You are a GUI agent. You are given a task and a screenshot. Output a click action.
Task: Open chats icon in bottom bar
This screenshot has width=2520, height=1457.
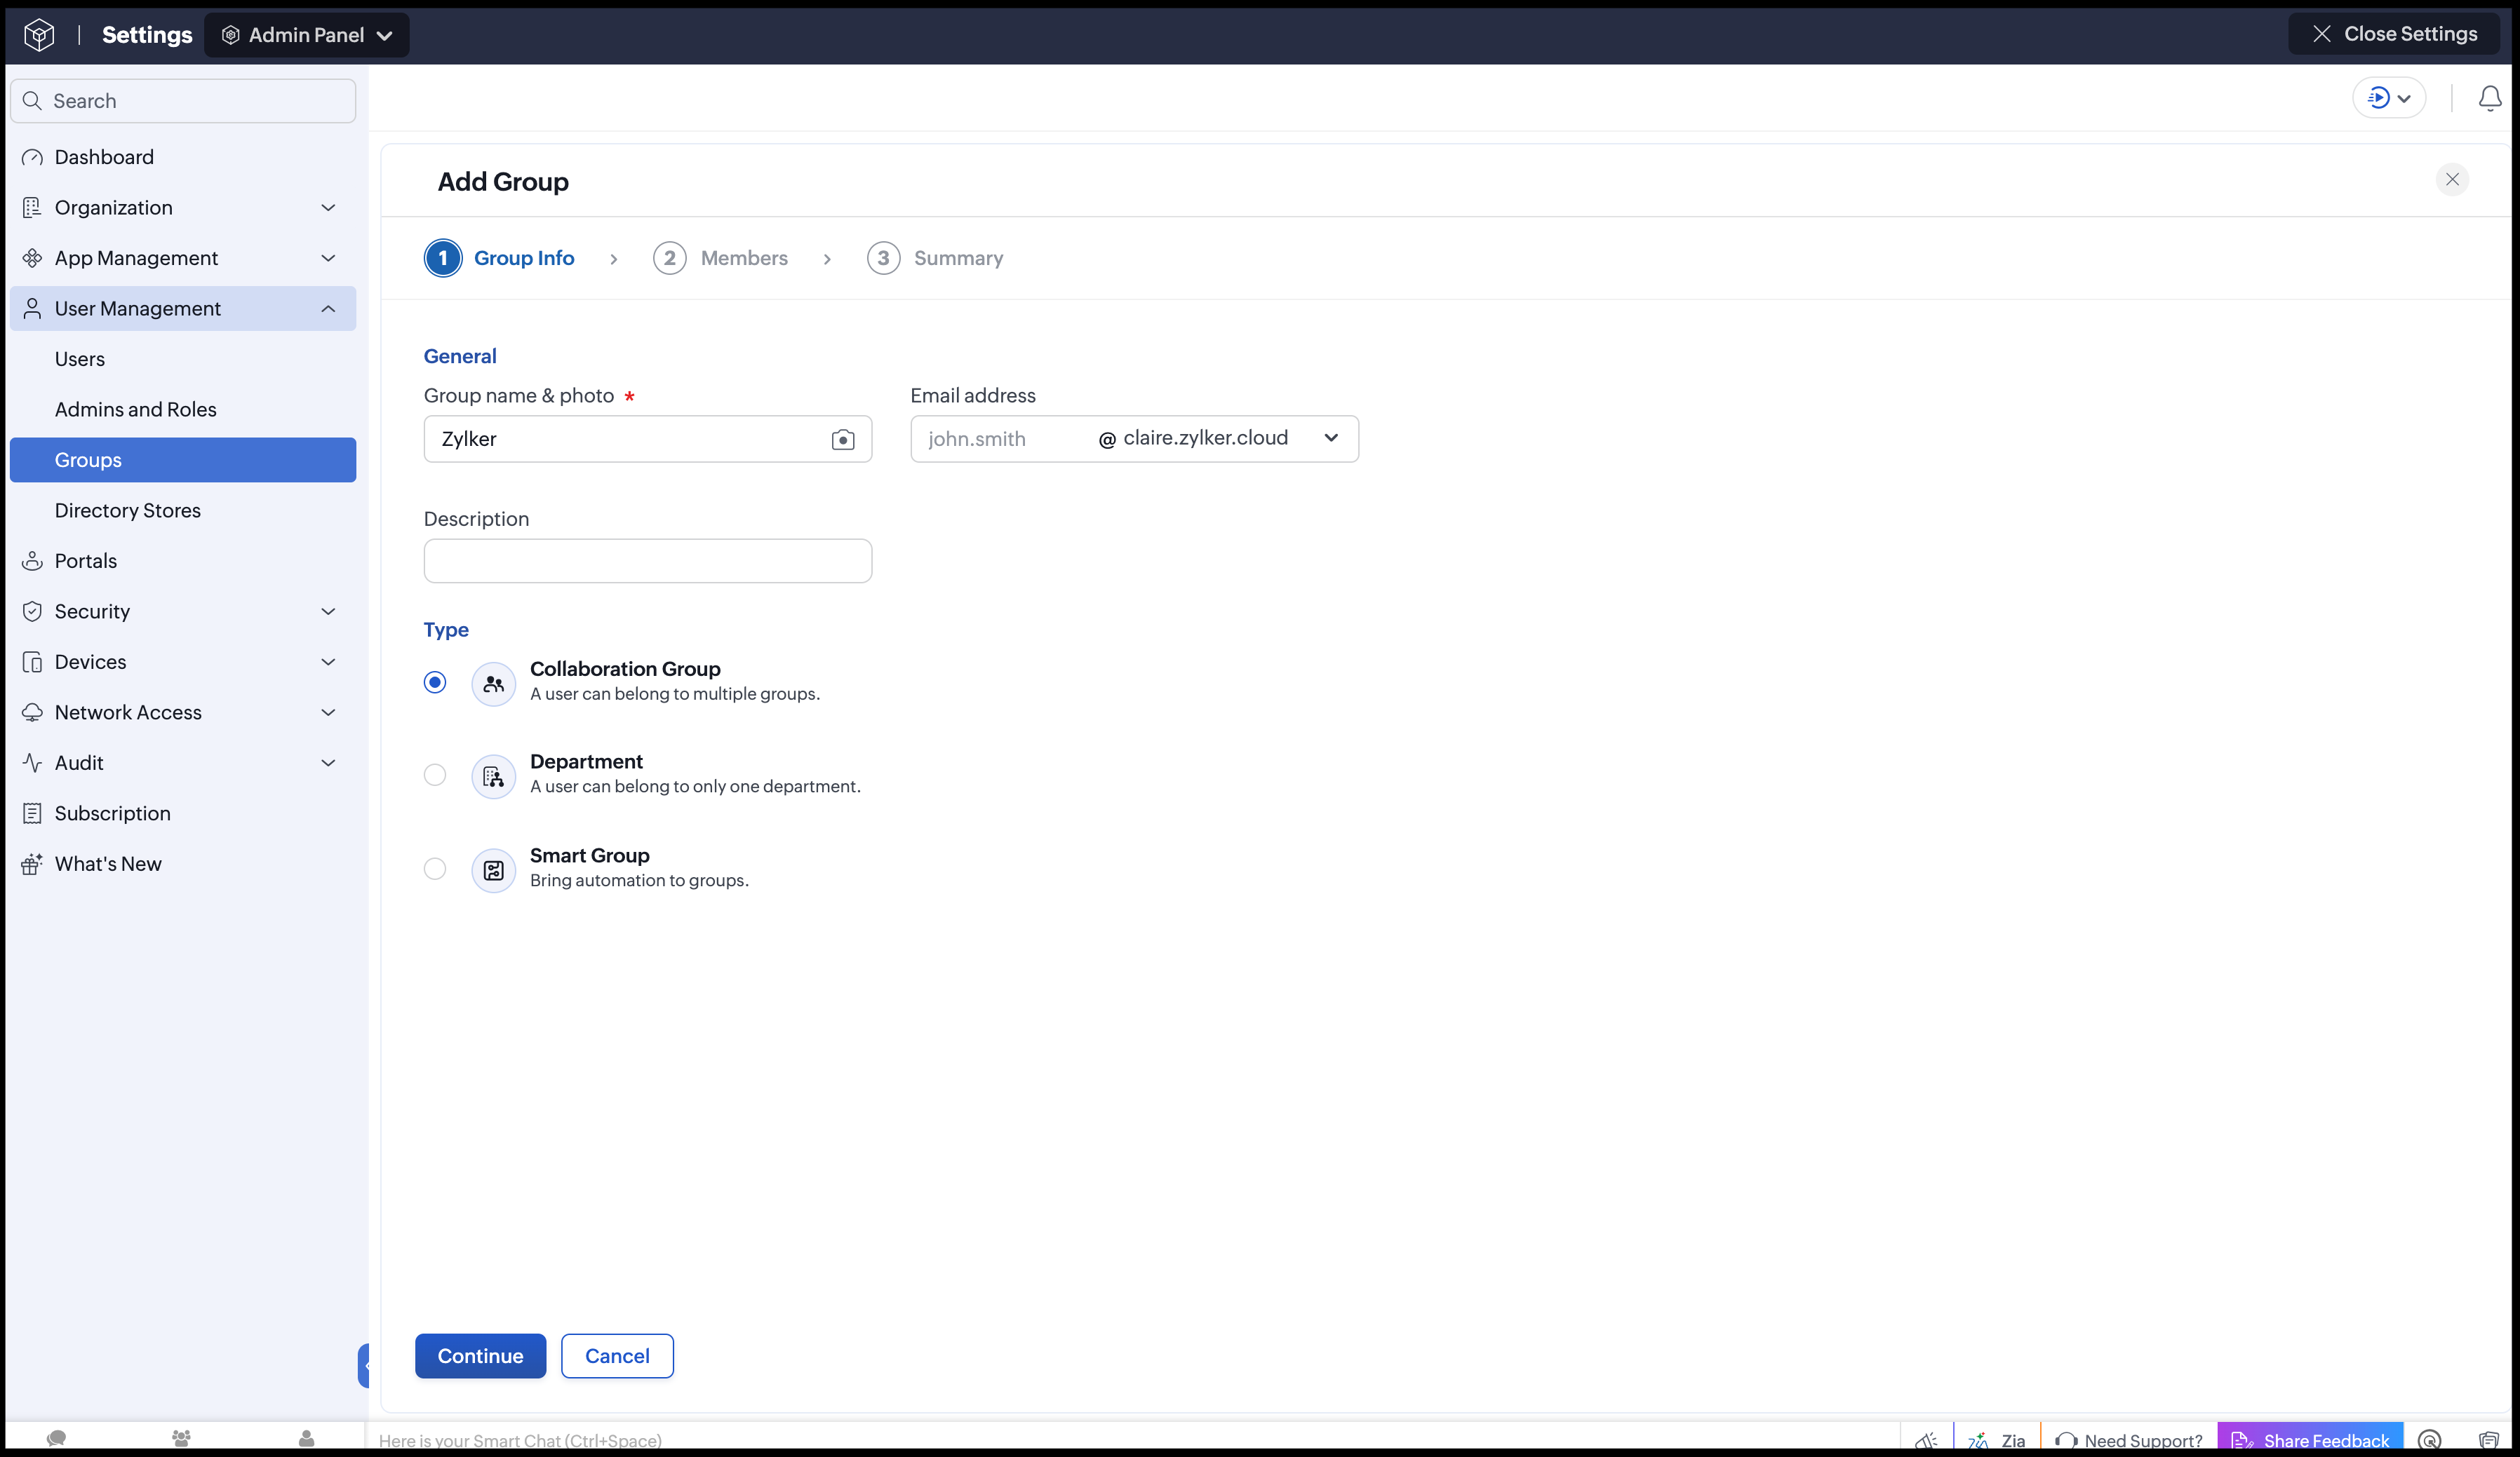point(56,1438)
